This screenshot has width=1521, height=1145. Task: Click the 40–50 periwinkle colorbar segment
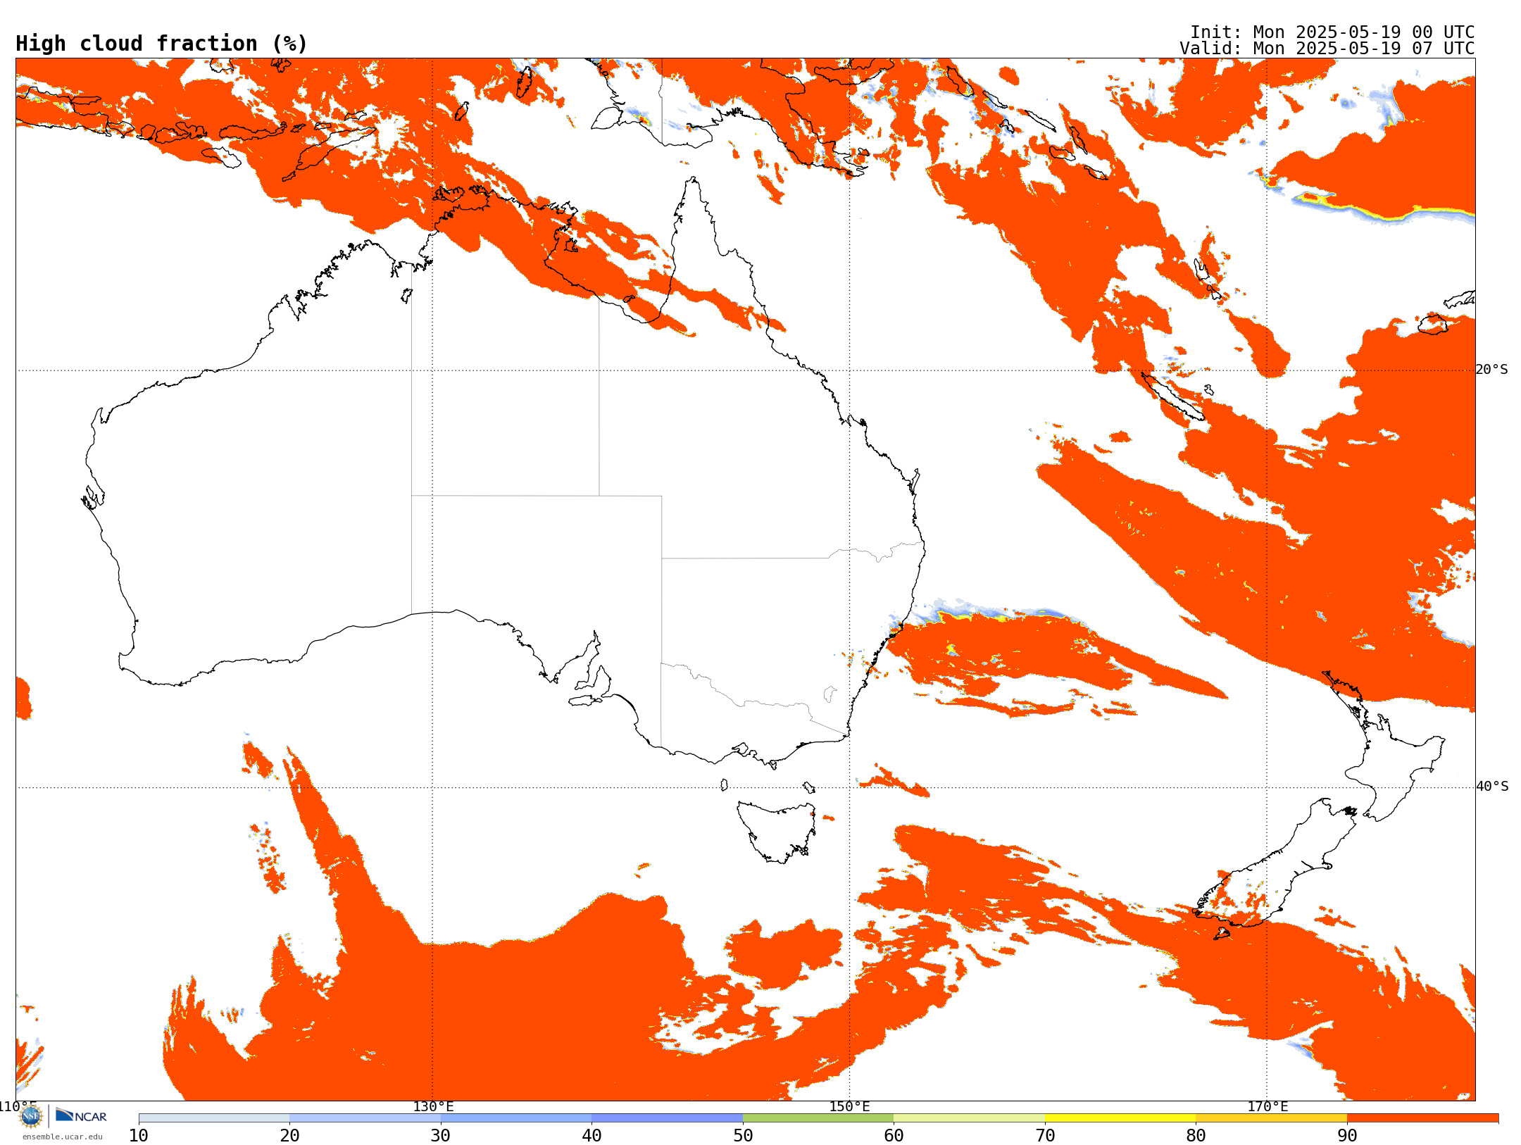click(x=667, y=1118)
